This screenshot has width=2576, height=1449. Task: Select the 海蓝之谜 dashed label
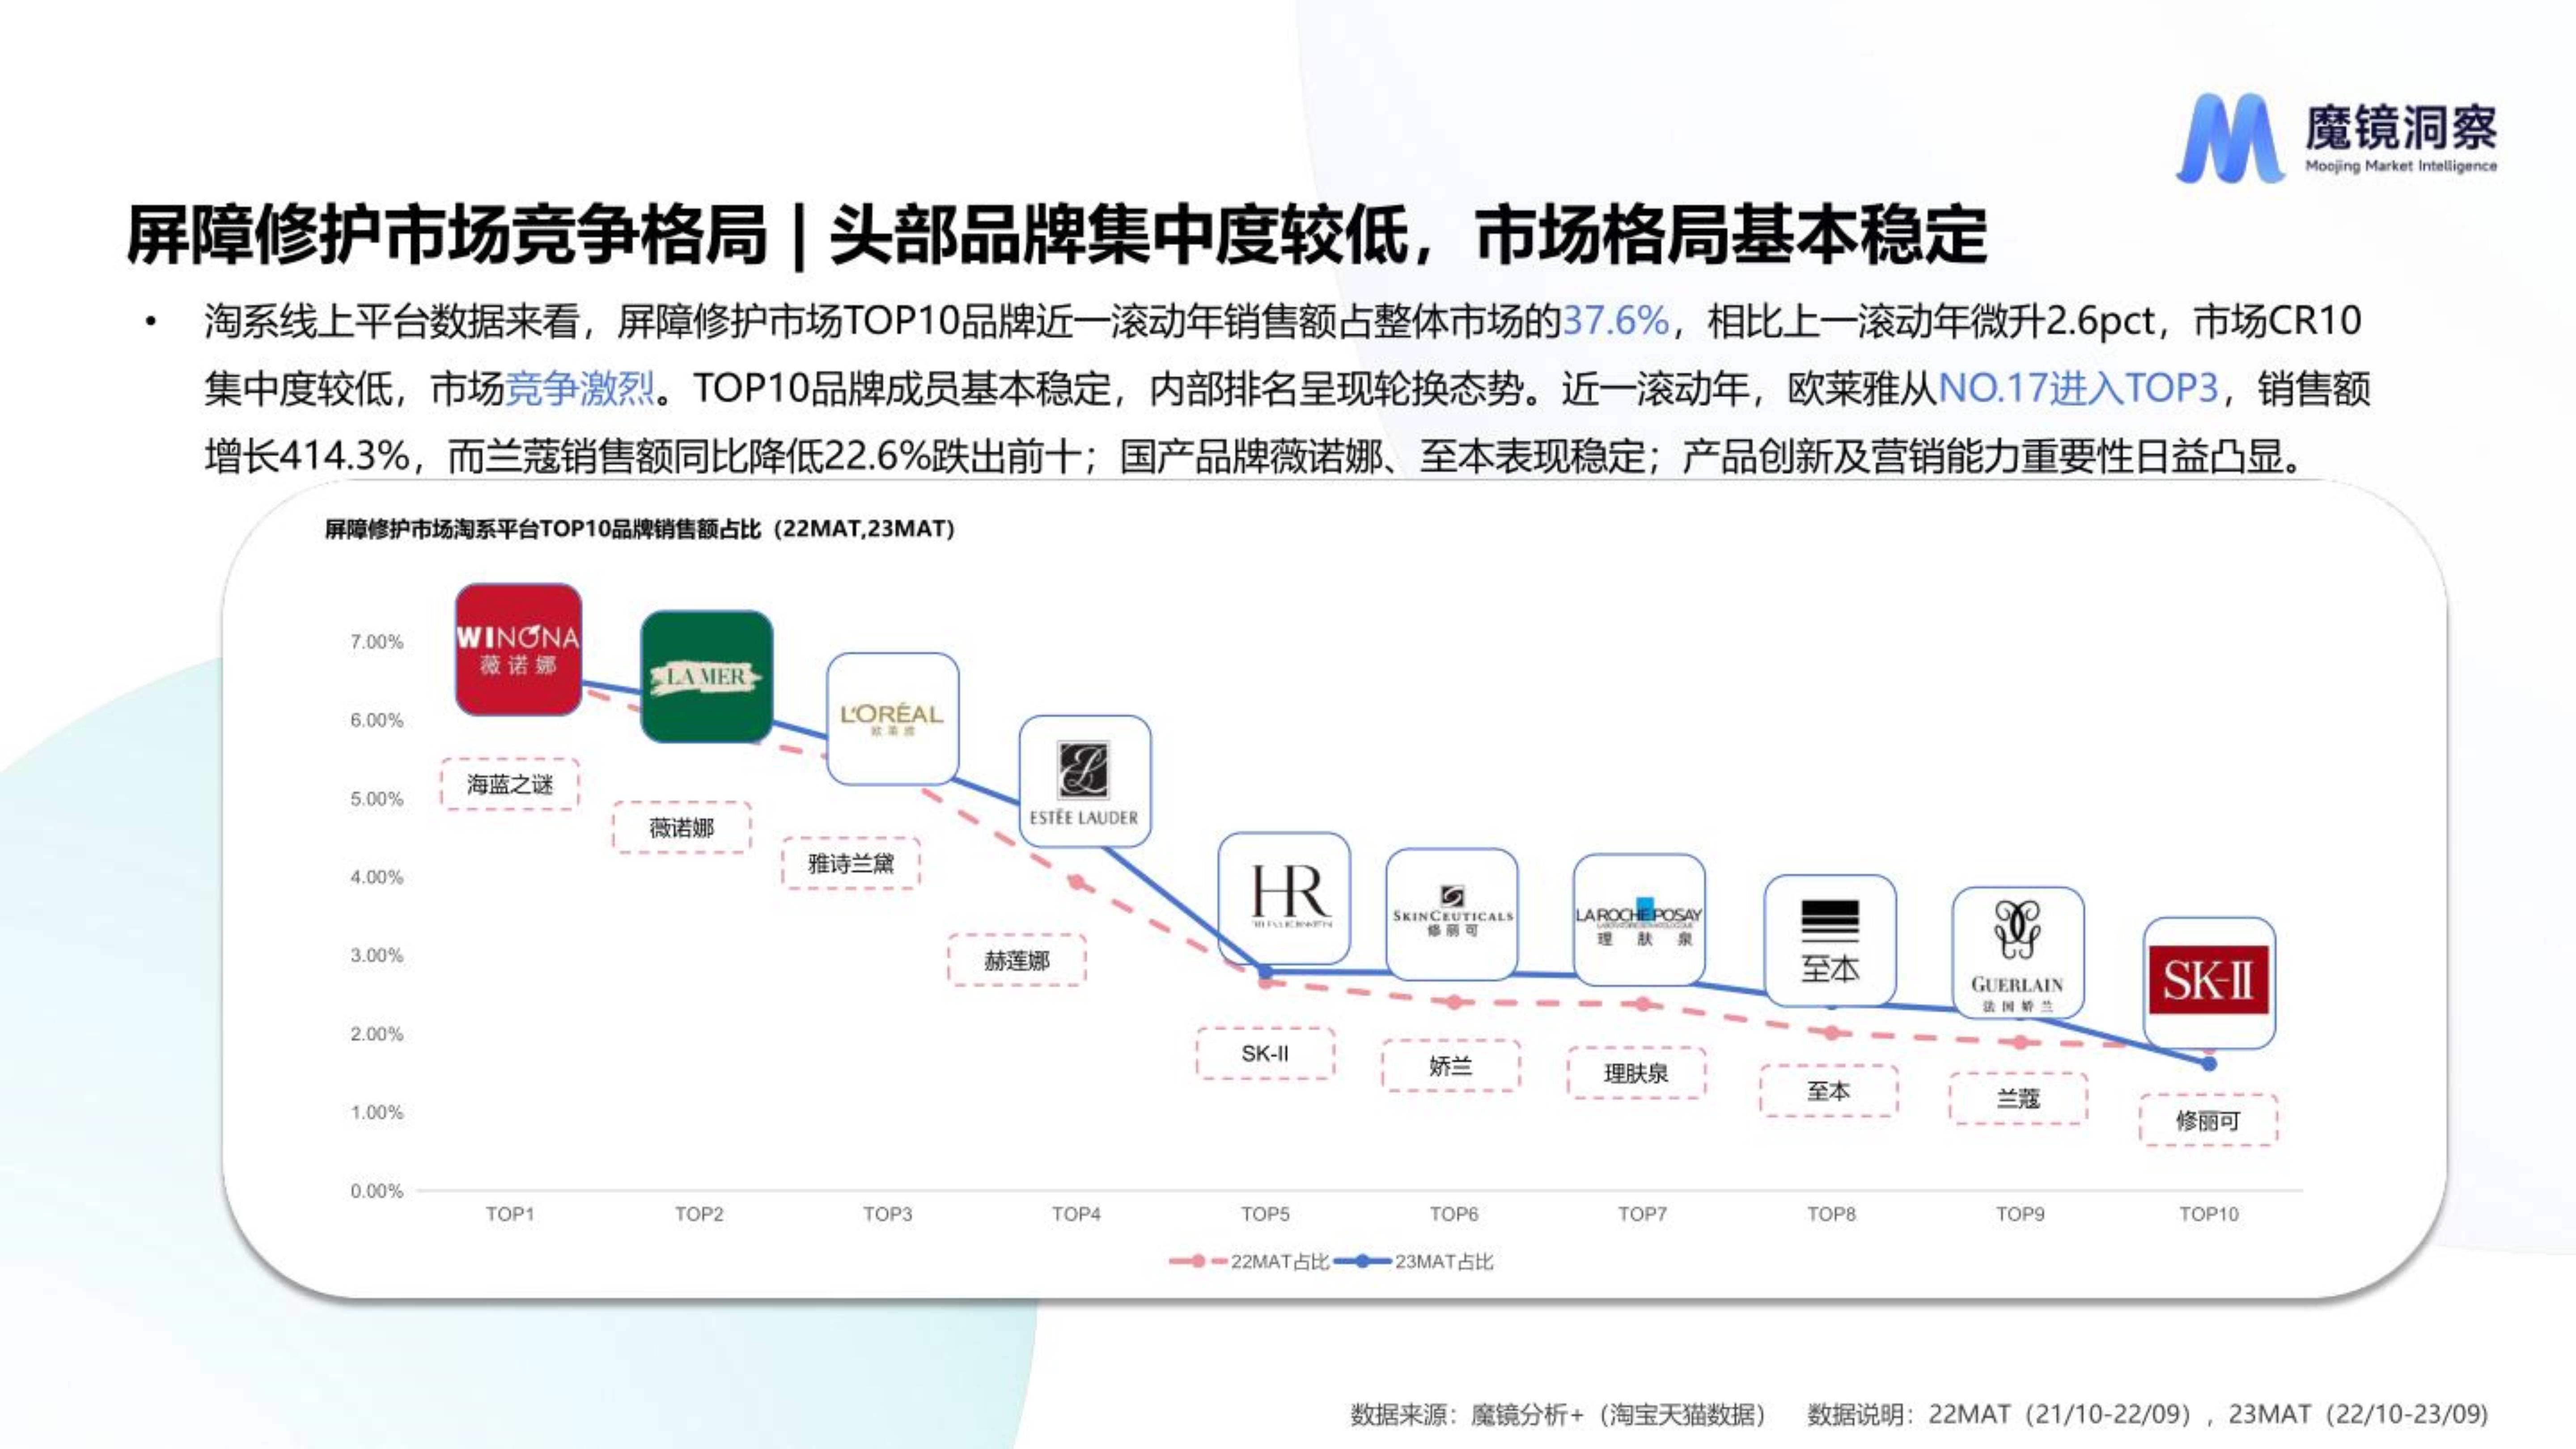pos(510,784)
